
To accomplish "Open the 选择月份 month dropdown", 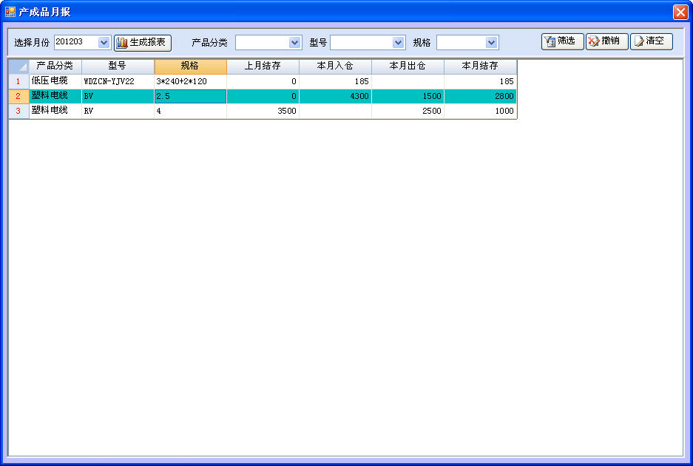I will pos(104,43).
